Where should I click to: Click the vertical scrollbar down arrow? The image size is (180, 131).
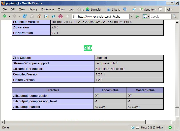pyautogui.click(x=177, y=118)
